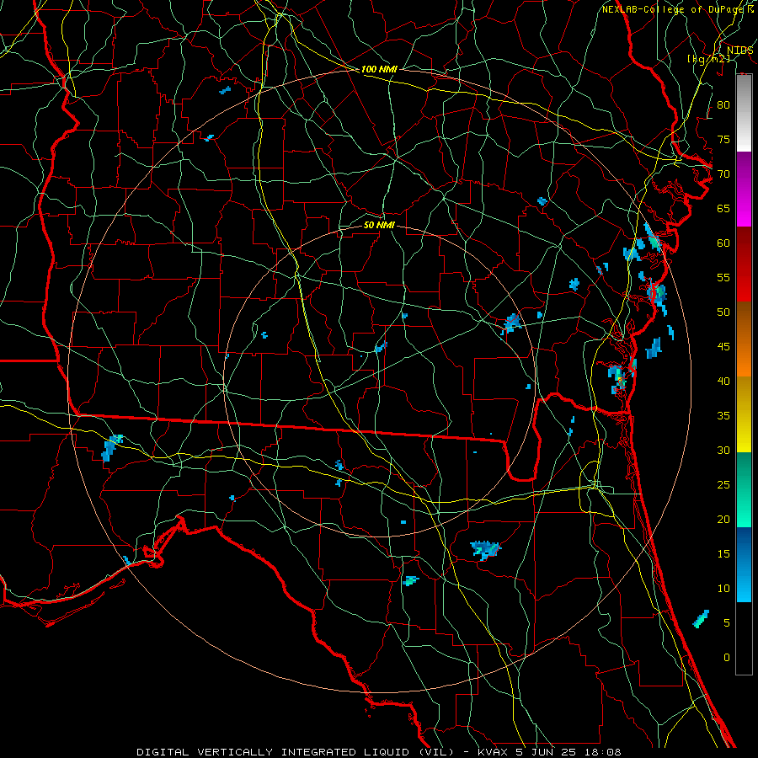Click the legend value 5
This screenshot has width=758, height=758.
point(727,622)
